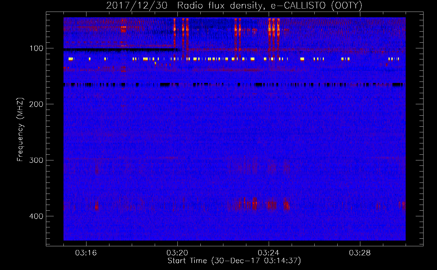Click the 200 frequency tick label
The image size is (437, 270).
click(36, 104)
